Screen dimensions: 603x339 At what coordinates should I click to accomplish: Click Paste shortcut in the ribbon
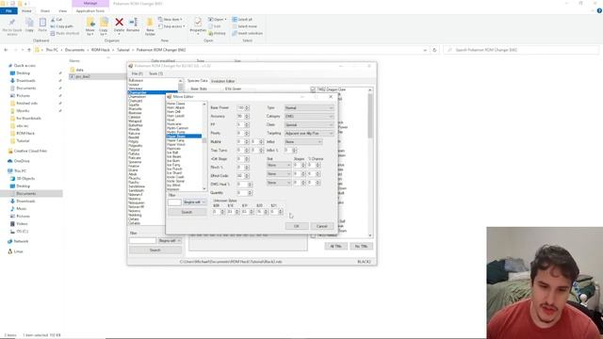(x=65, y=33)
